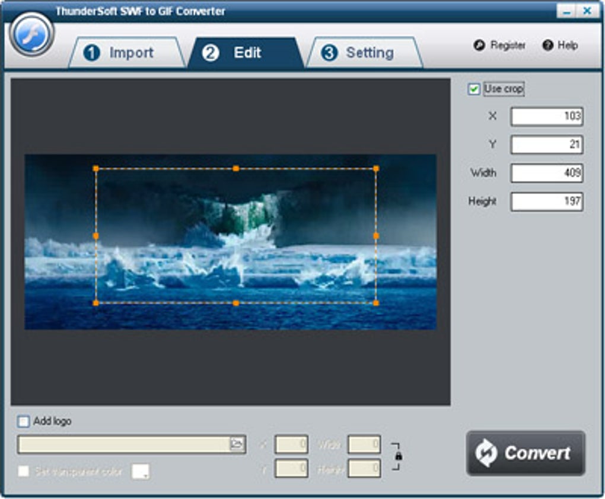The height and width of the screenshot is (499, 605).
Task: Click the top-left crop handle
Action: click(x=96, y=168)
